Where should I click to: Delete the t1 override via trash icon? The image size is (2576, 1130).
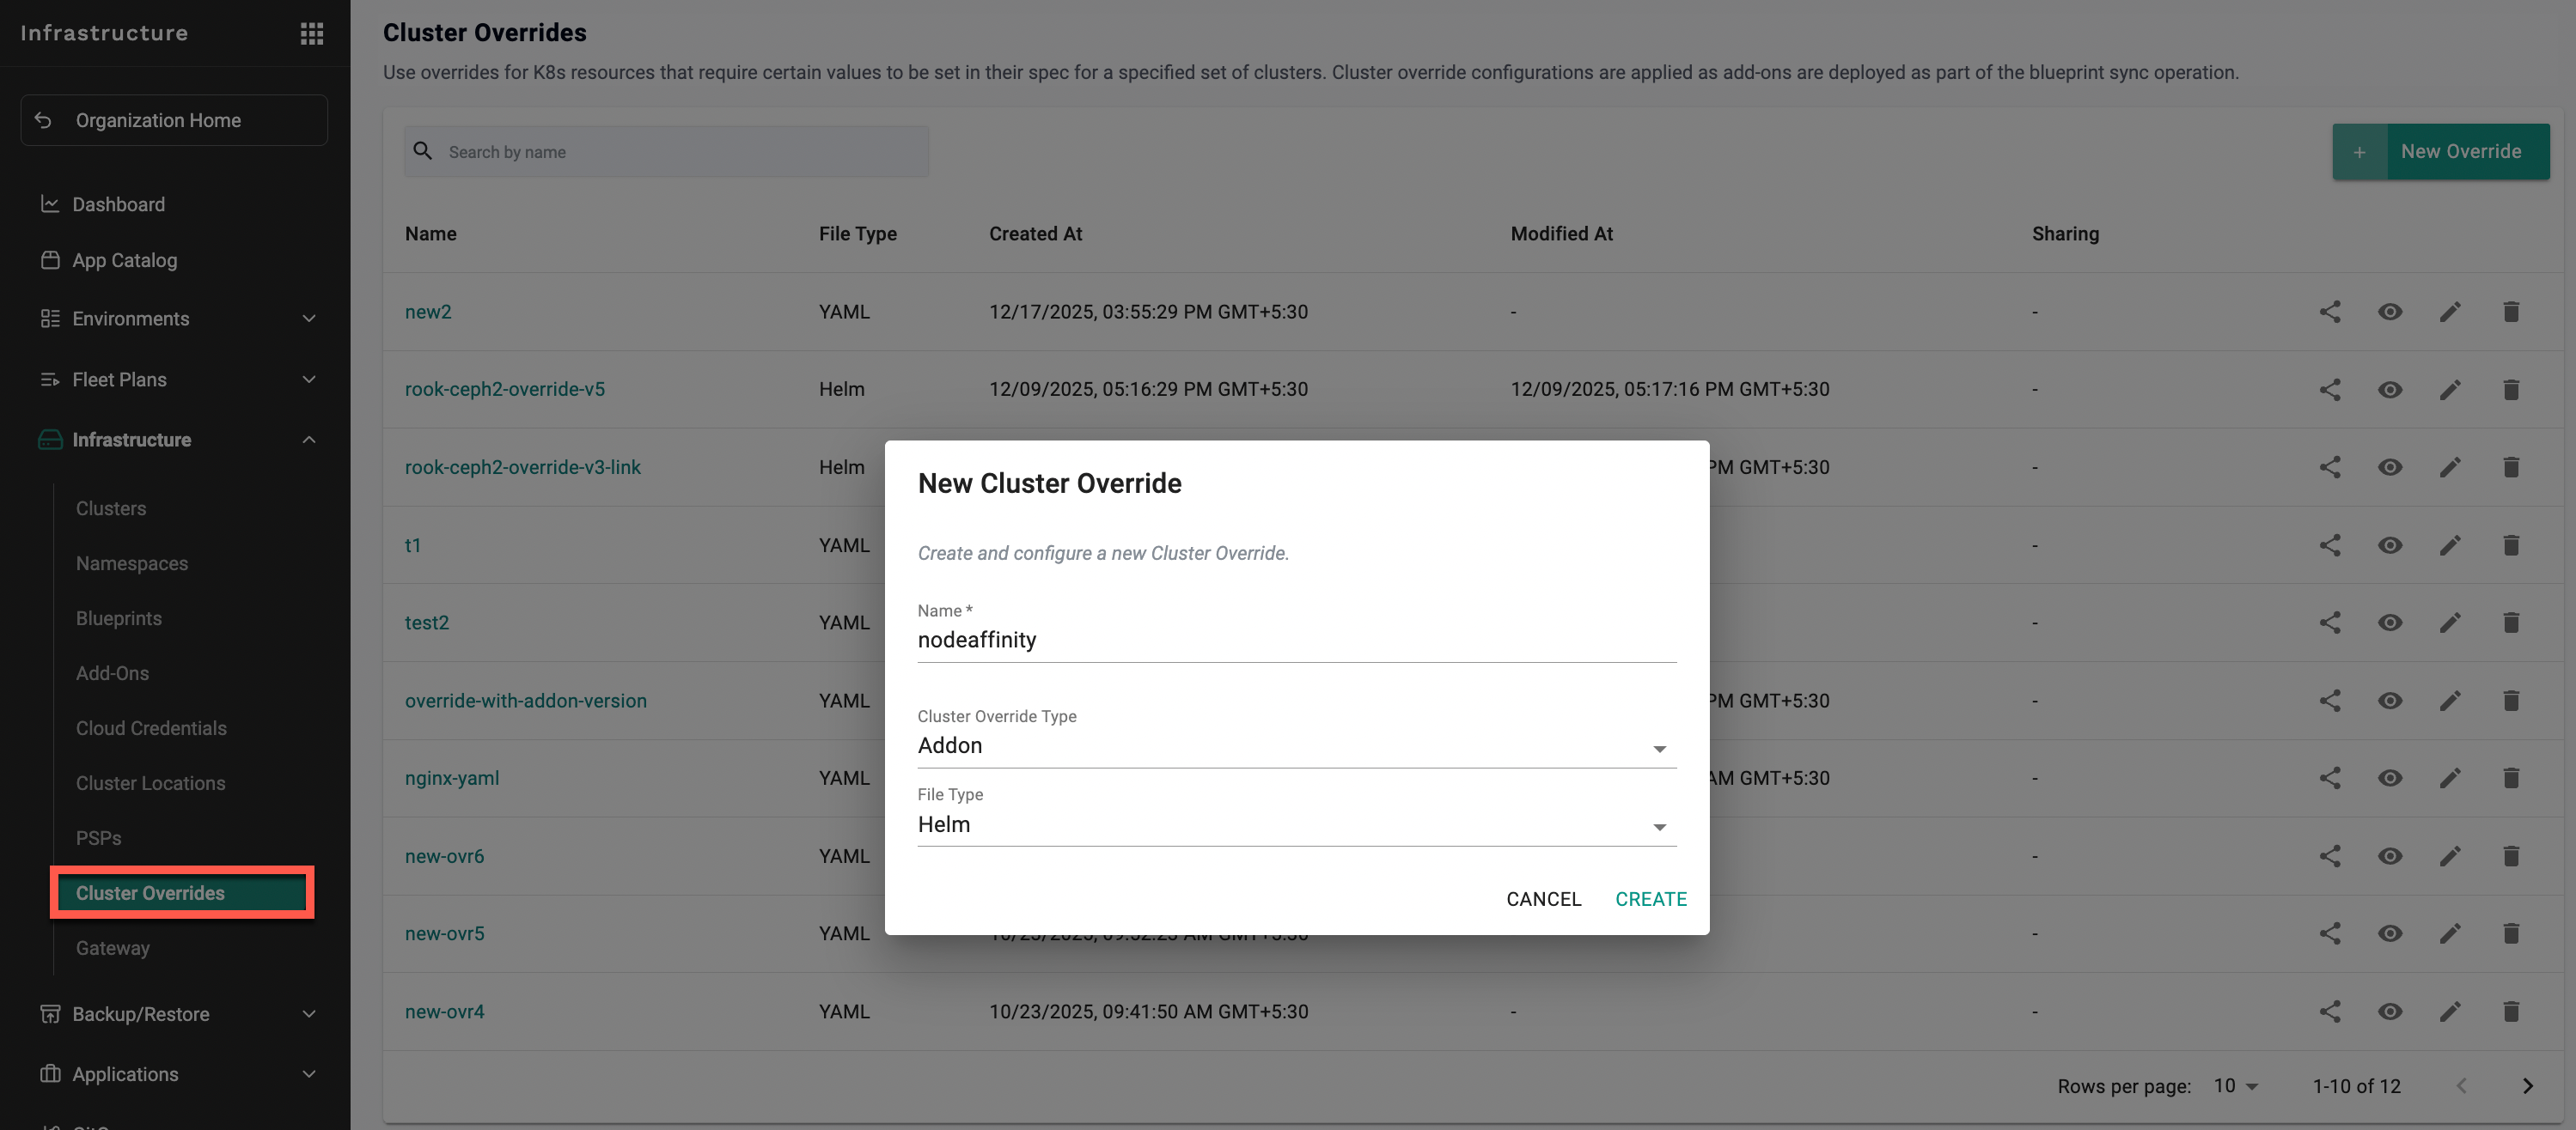2510,545
